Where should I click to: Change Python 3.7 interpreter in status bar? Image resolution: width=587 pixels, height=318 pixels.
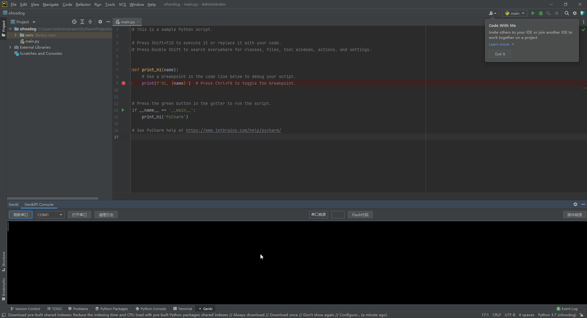pyautogui.click(x=557, y=315)
